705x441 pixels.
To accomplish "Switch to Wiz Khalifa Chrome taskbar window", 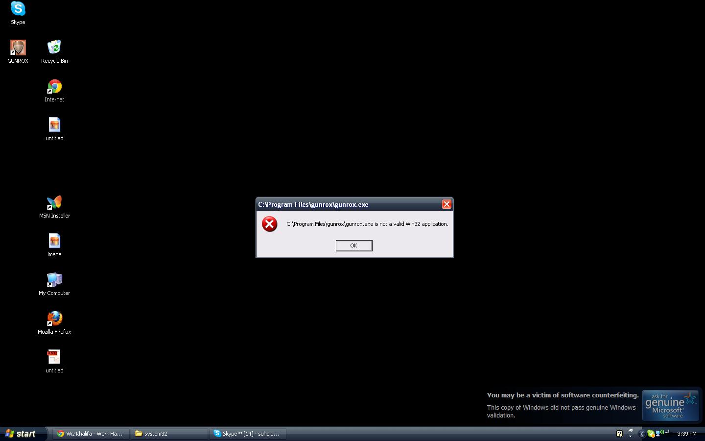I will click(91, 434).
